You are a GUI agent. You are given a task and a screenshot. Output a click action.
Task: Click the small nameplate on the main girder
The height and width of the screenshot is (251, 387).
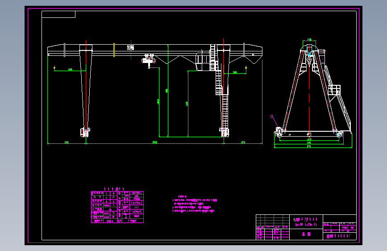pyautogui.click(x=131, y=47)
